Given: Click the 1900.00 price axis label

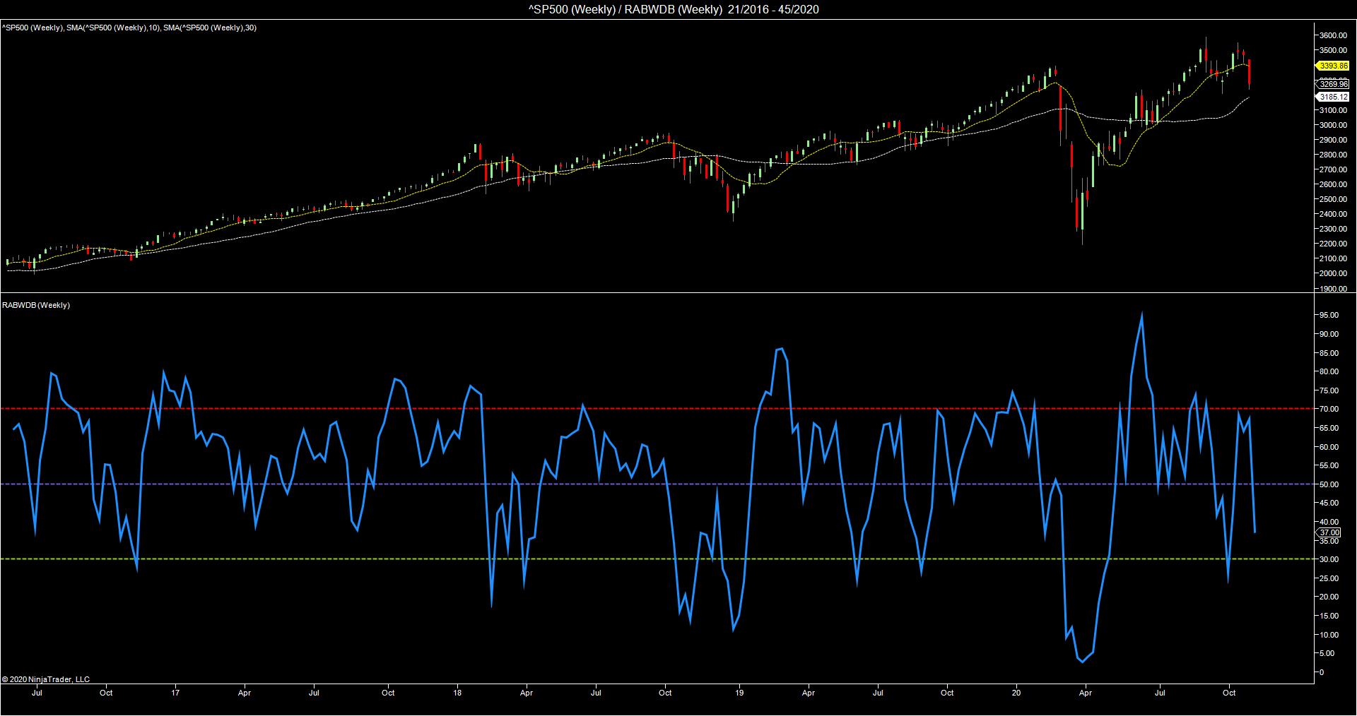Looking at the screenshot, I should pos(1334,288).
